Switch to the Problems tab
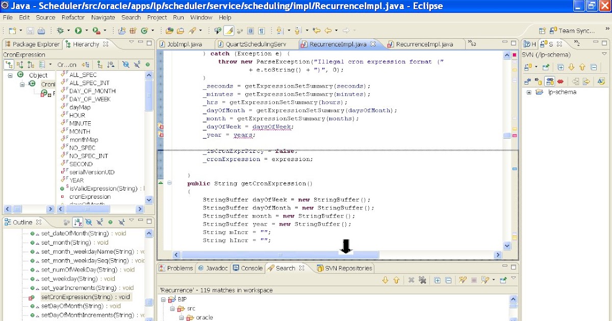Viewport: 612px width, 321px height. pos(176,268)
